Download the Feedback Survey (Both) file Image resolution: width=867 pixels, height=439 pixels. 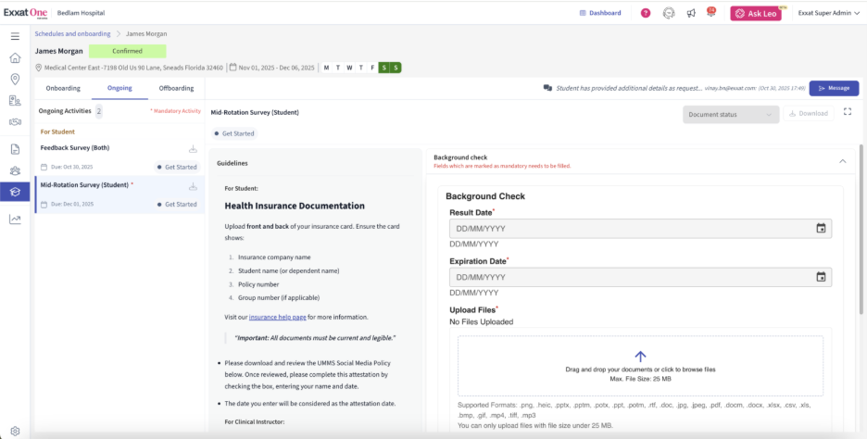click(193, 148)
